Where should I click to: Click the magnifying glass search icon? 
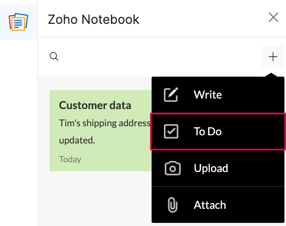(54, 57)
